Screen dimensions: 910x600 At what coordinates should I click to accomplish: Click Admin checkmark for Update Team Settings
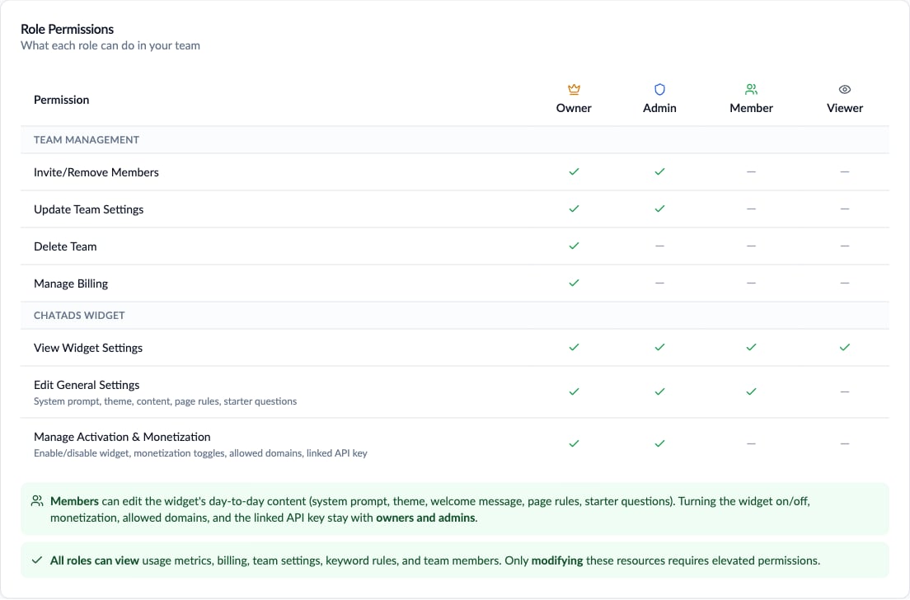[659, 209]
